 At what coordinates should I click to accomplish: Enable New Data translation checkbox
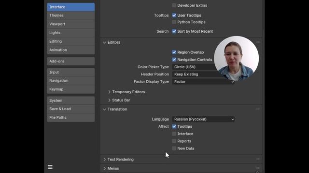[174, 148]
